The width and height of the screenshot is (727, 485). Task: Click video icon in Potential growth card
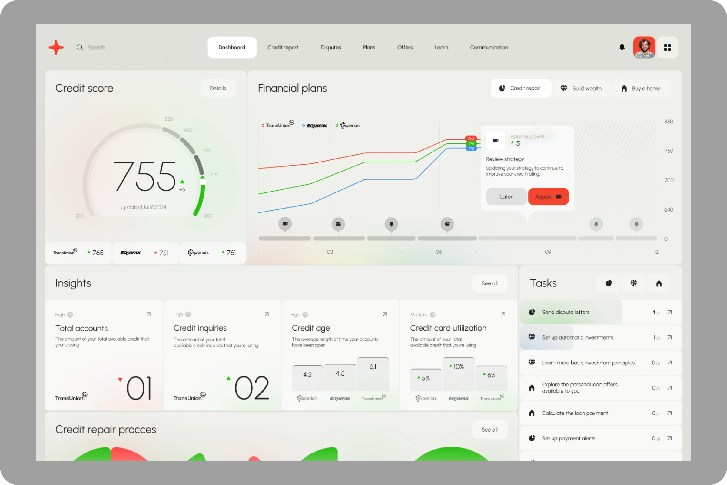coord(496,141)
